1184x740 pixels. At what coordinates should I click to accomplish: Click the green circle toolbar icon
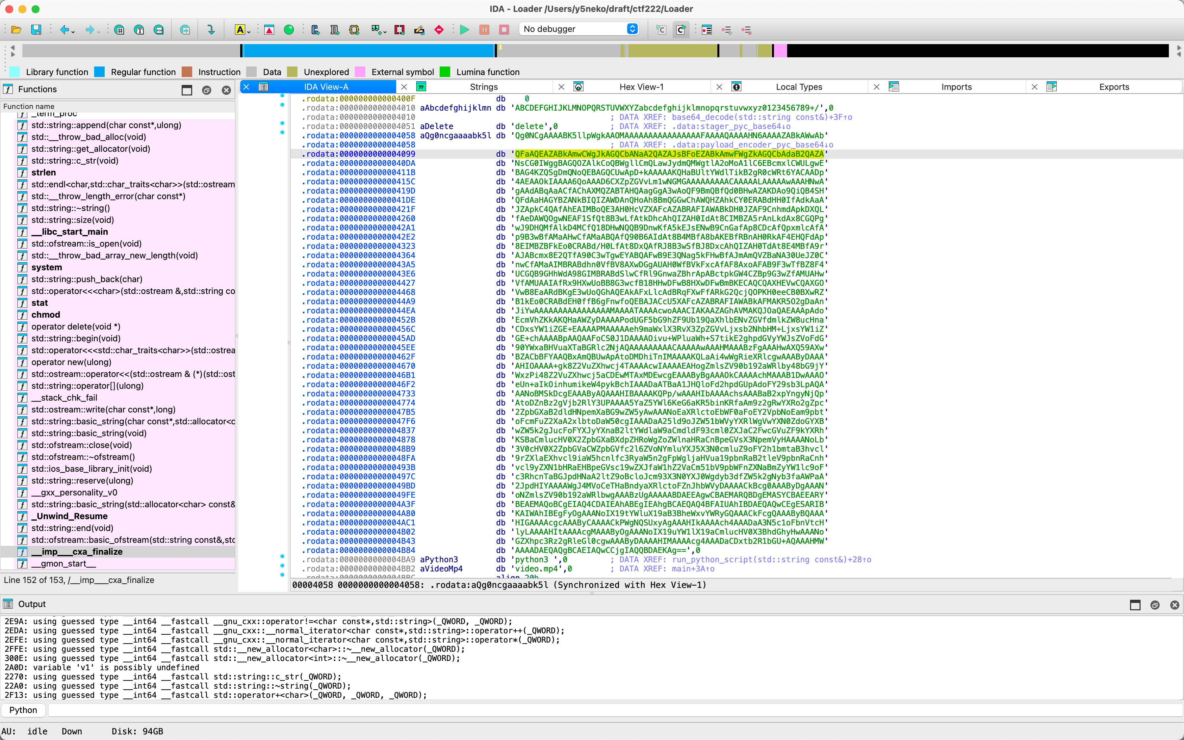(289, 30)
